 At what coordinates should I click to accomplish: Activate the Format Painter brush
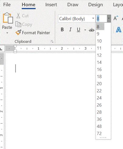18,32
